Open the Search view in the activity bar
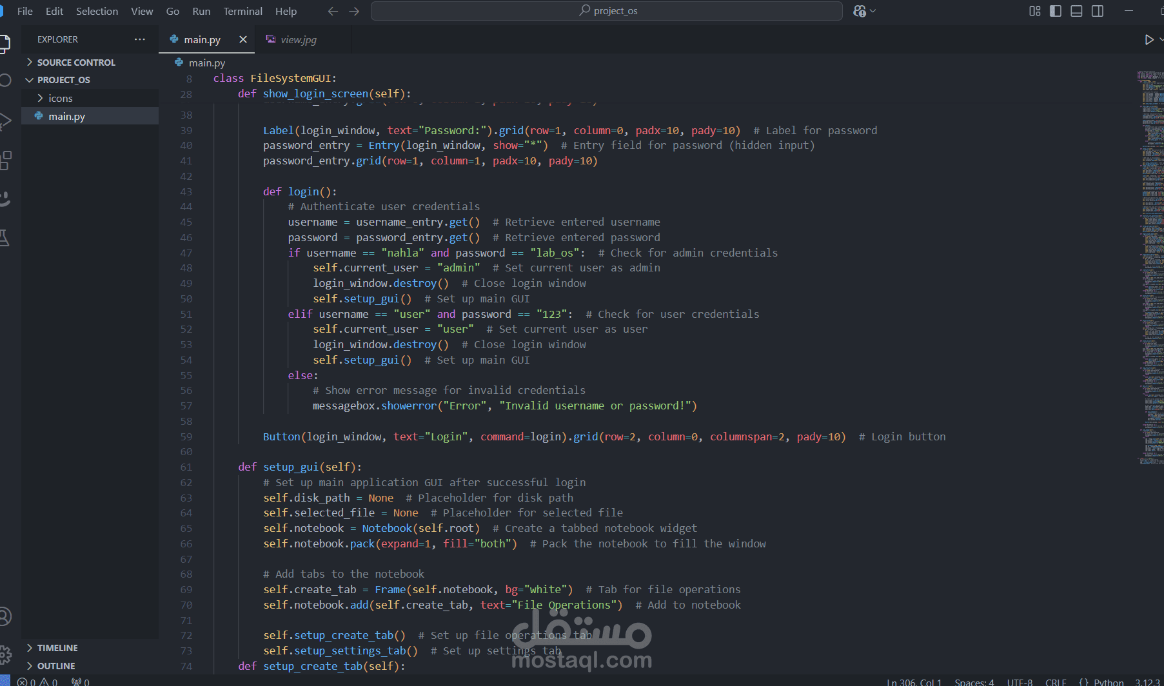Screen dimensions: 1164x686 [x=5, y=80]
